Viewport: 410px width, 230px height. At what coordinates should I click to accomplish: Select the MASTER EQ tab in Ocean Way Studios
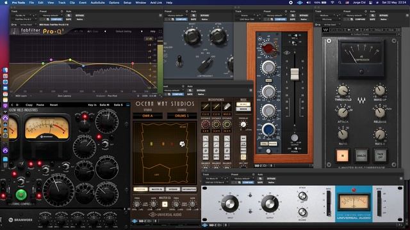point(157,189)
